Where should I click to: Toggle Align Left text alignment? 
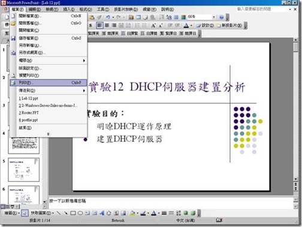point(99,25)
